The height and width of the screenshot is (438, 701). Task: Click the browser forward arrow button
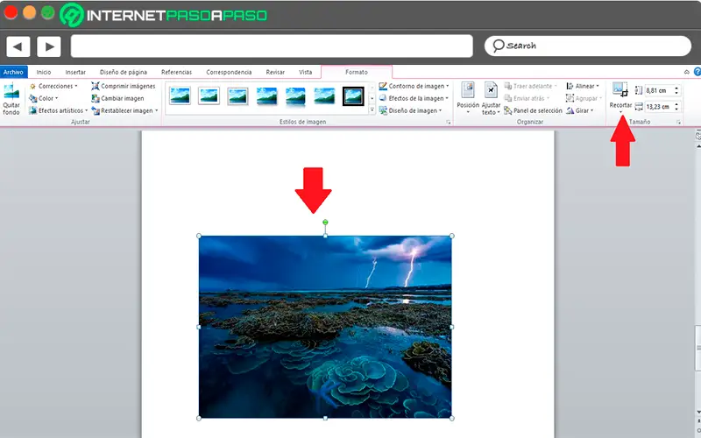point(49,46)
